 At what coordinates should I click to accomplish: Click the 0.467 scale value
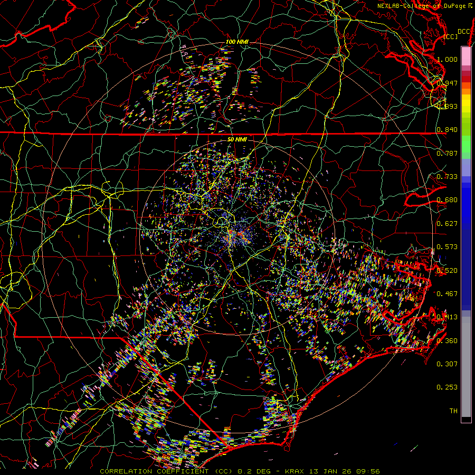click(x=447, y=294)
